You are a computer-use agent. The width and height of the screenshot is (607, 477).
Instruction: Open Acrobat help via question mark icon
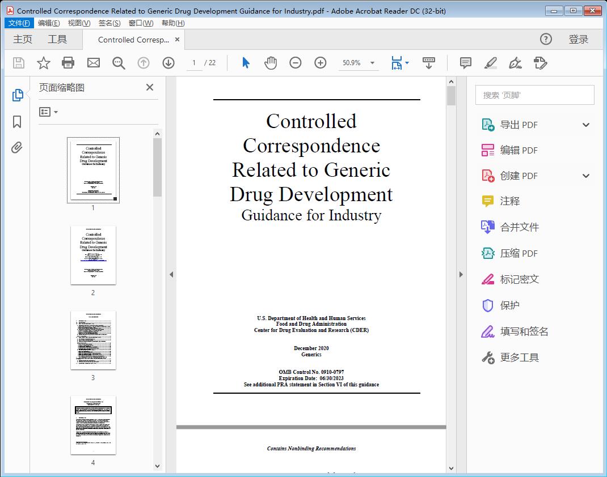pyautogui.click(x=546, y=39)
